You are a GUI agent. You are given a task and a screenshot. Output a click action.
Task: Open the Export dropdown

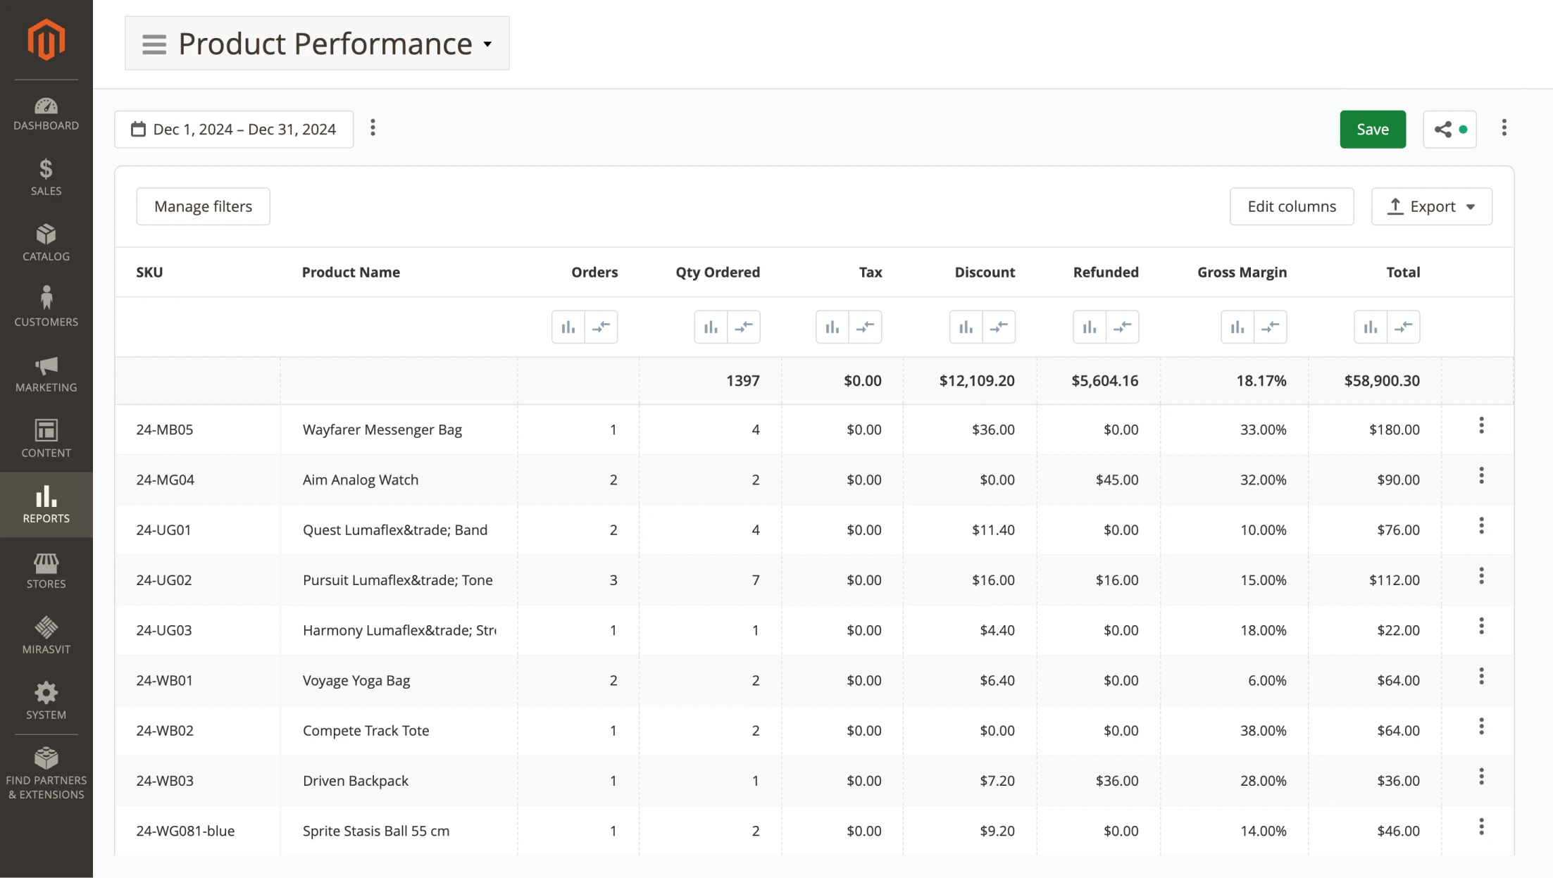pos(1431,206)
